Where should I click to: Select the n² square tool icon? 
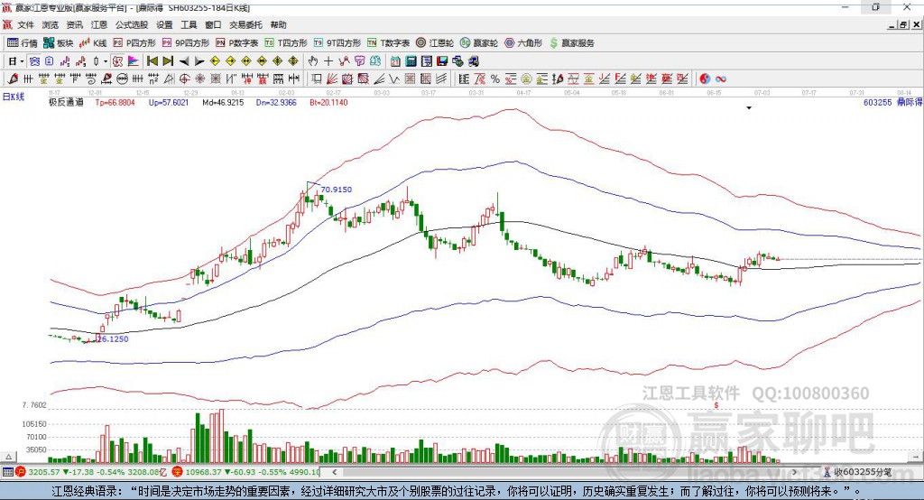click(x=153, y=79)
